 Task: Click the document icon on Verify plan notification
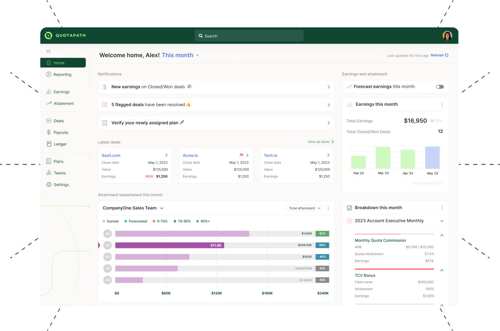coord(104,123)
